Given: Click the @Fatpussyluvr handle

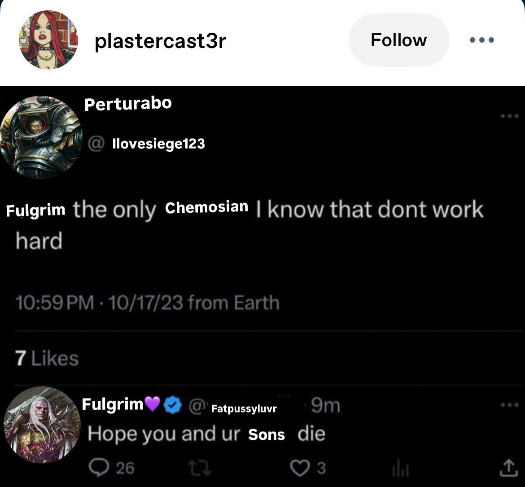Looking at the screenshot, I should pos(238,408).
